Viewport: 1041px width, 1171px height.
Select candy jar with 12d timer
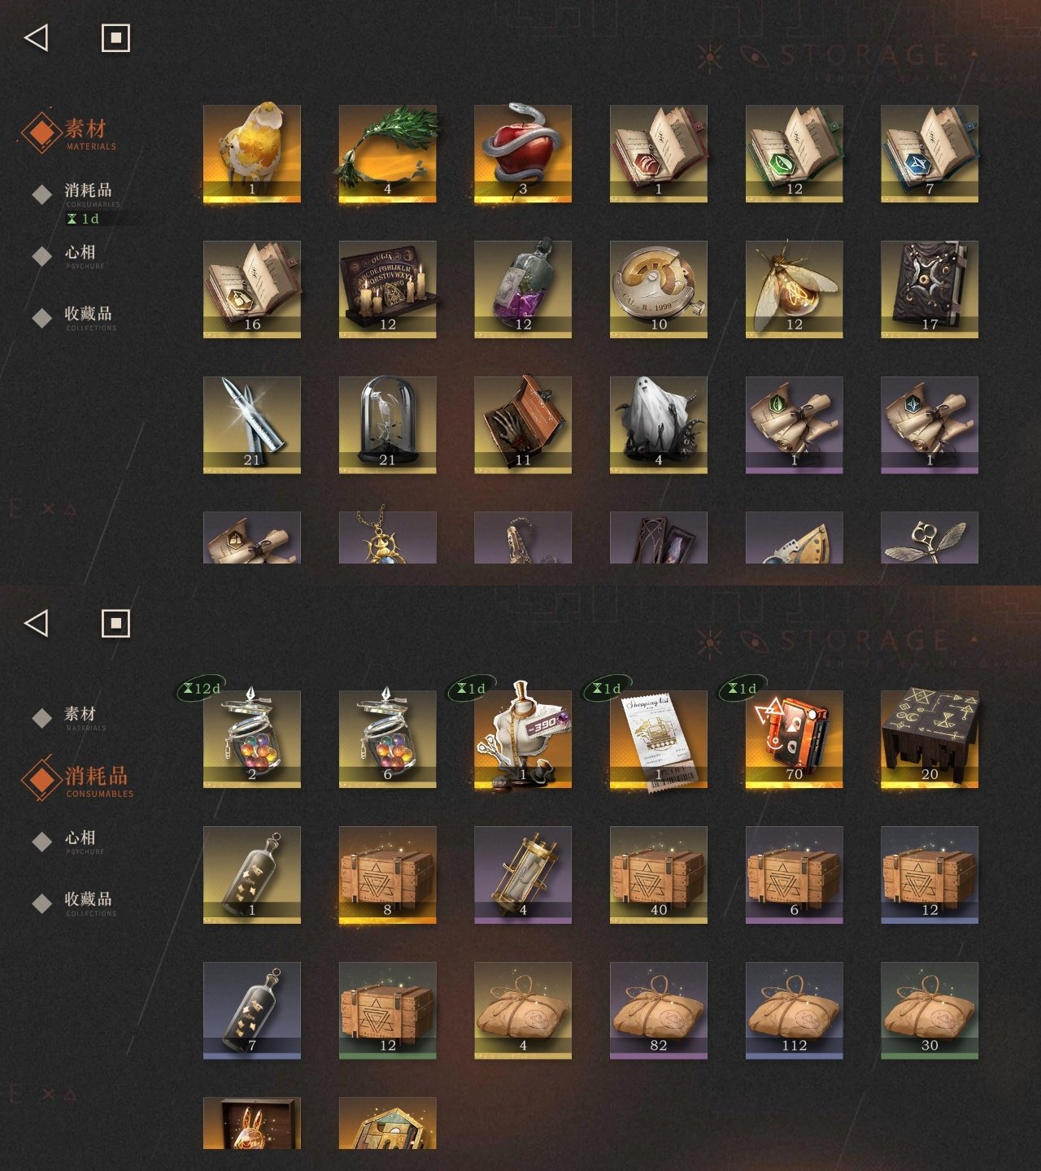tap(251, 739)
